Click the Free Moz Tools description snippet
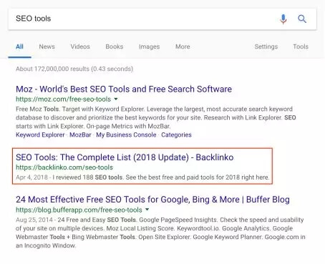Image resolution: width=325 pixels, height=264 pixels. tap(156, 117)
